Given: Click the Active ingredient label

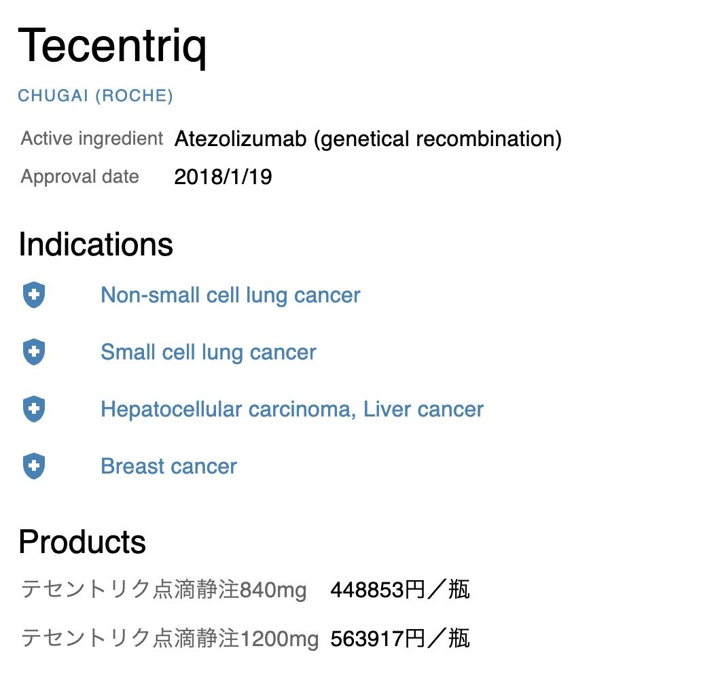Looking at the screenshot, I should pyautogui.click(x=92, y=139).
